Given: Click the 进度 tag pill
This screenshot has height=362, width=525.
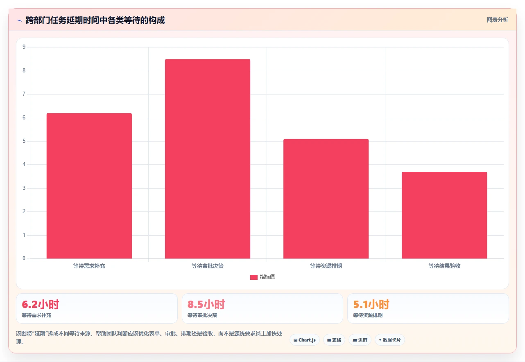Looking at the screenshot, I should (x=360, y=340).
